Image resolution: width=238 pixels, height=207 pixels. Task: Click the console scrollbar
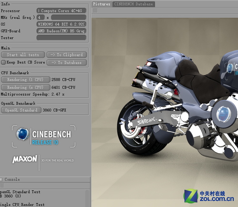coord(88,198)
